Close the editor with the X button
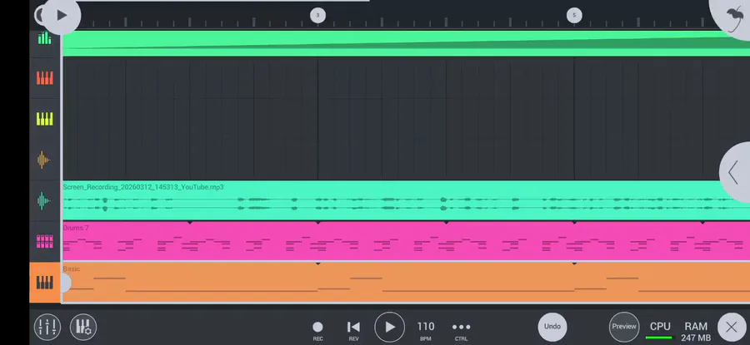 click(x=732, y=327)
